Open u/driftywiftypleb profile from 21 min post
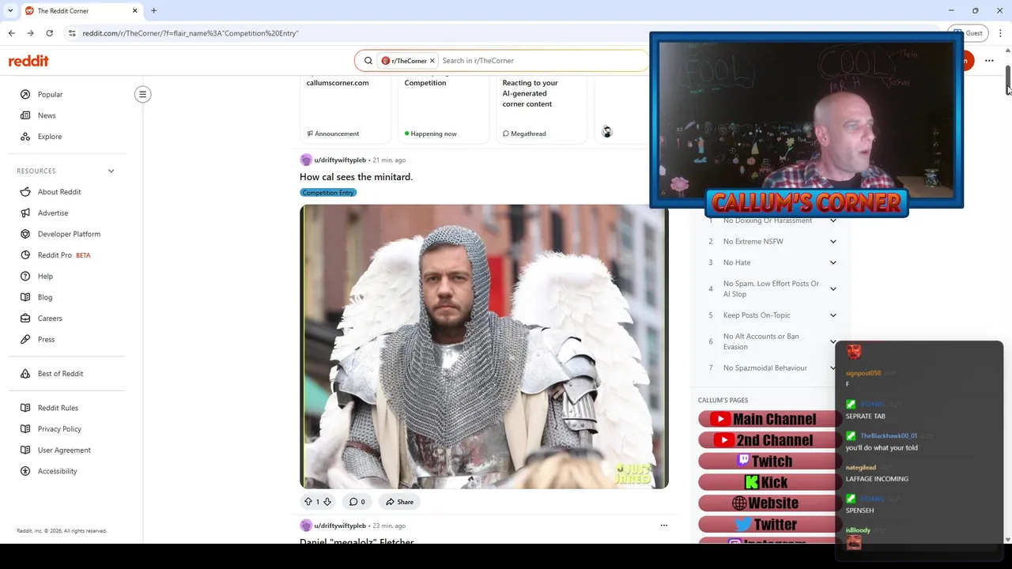 [x=340, y=160]
